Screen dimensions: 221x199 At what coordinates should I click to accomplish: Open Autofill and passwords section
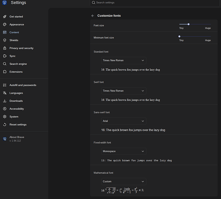pyautogui.click(x=23, y=85)
